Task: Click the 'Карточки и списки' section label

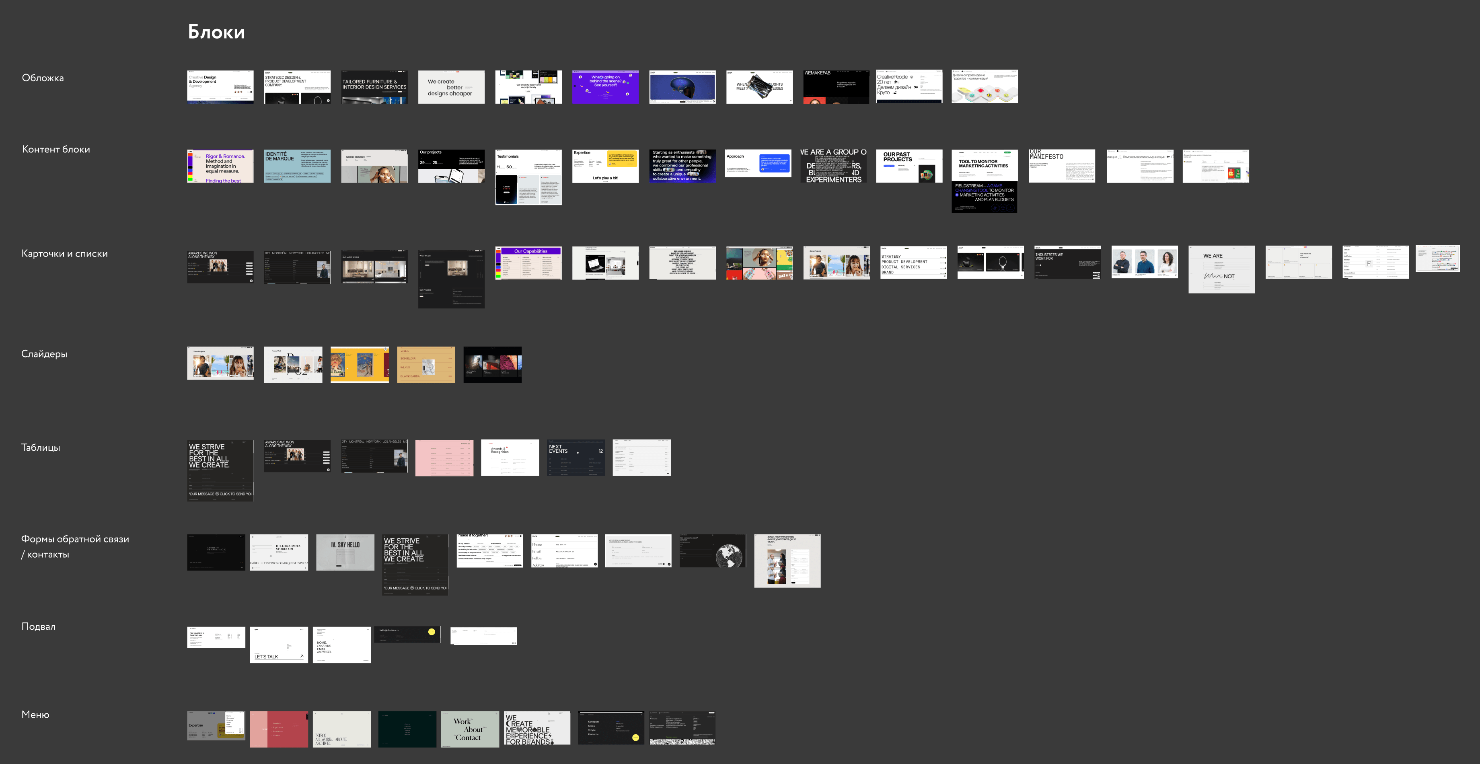Action: tap(64, 254)
